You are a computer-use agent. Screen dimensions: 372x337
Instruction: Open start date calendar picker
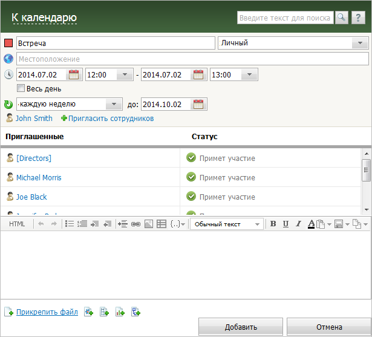(x=74, y=74)
